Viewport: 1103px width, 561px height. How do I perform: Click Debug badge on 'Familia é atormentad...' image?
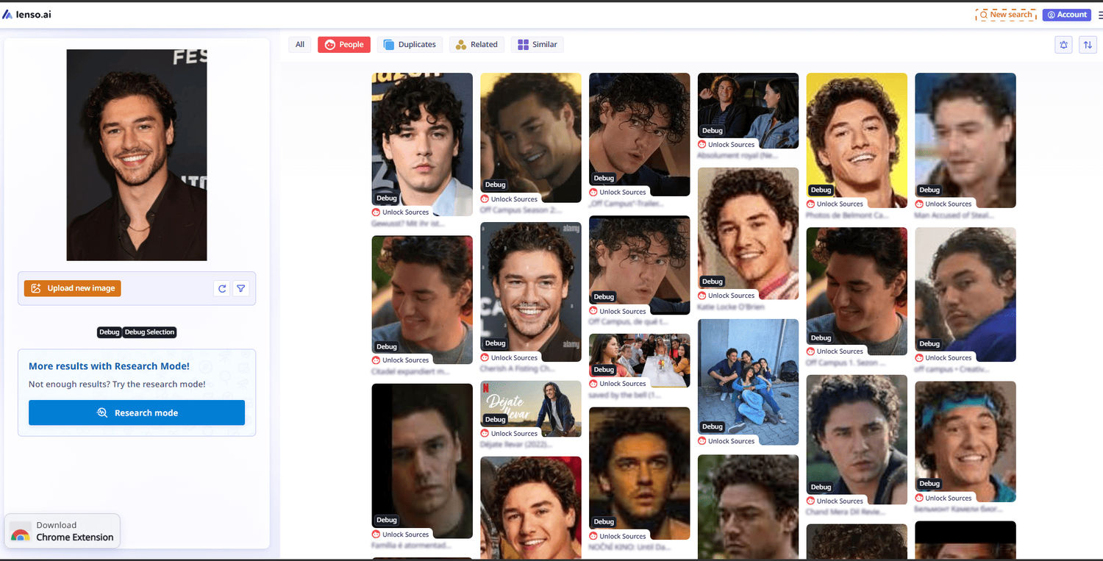pyautogui.click(x=387, y=521)
